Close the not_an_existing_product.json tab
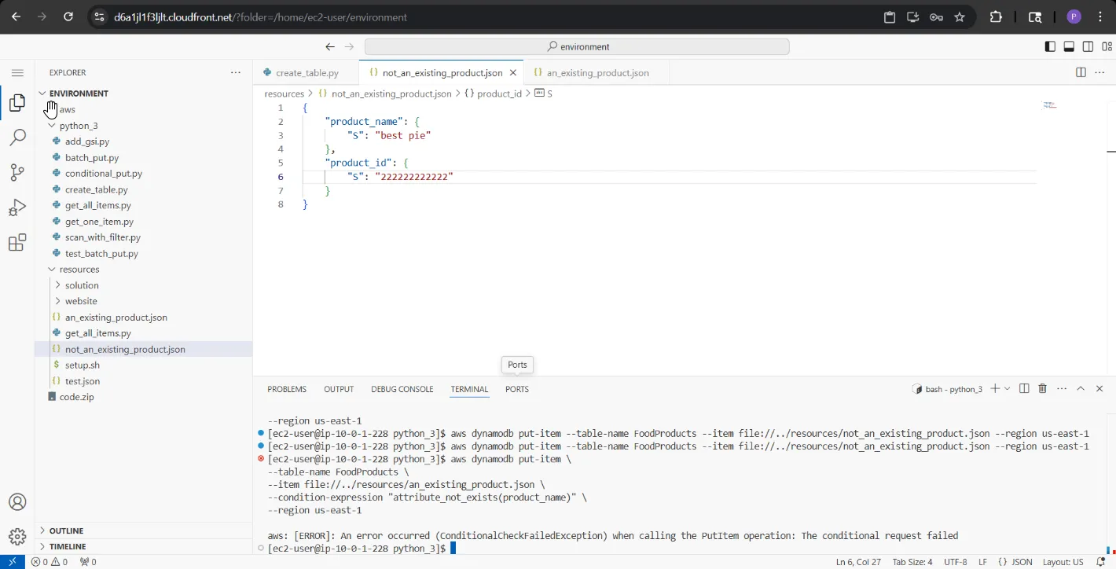1116x569 pixels. (513, 72)
